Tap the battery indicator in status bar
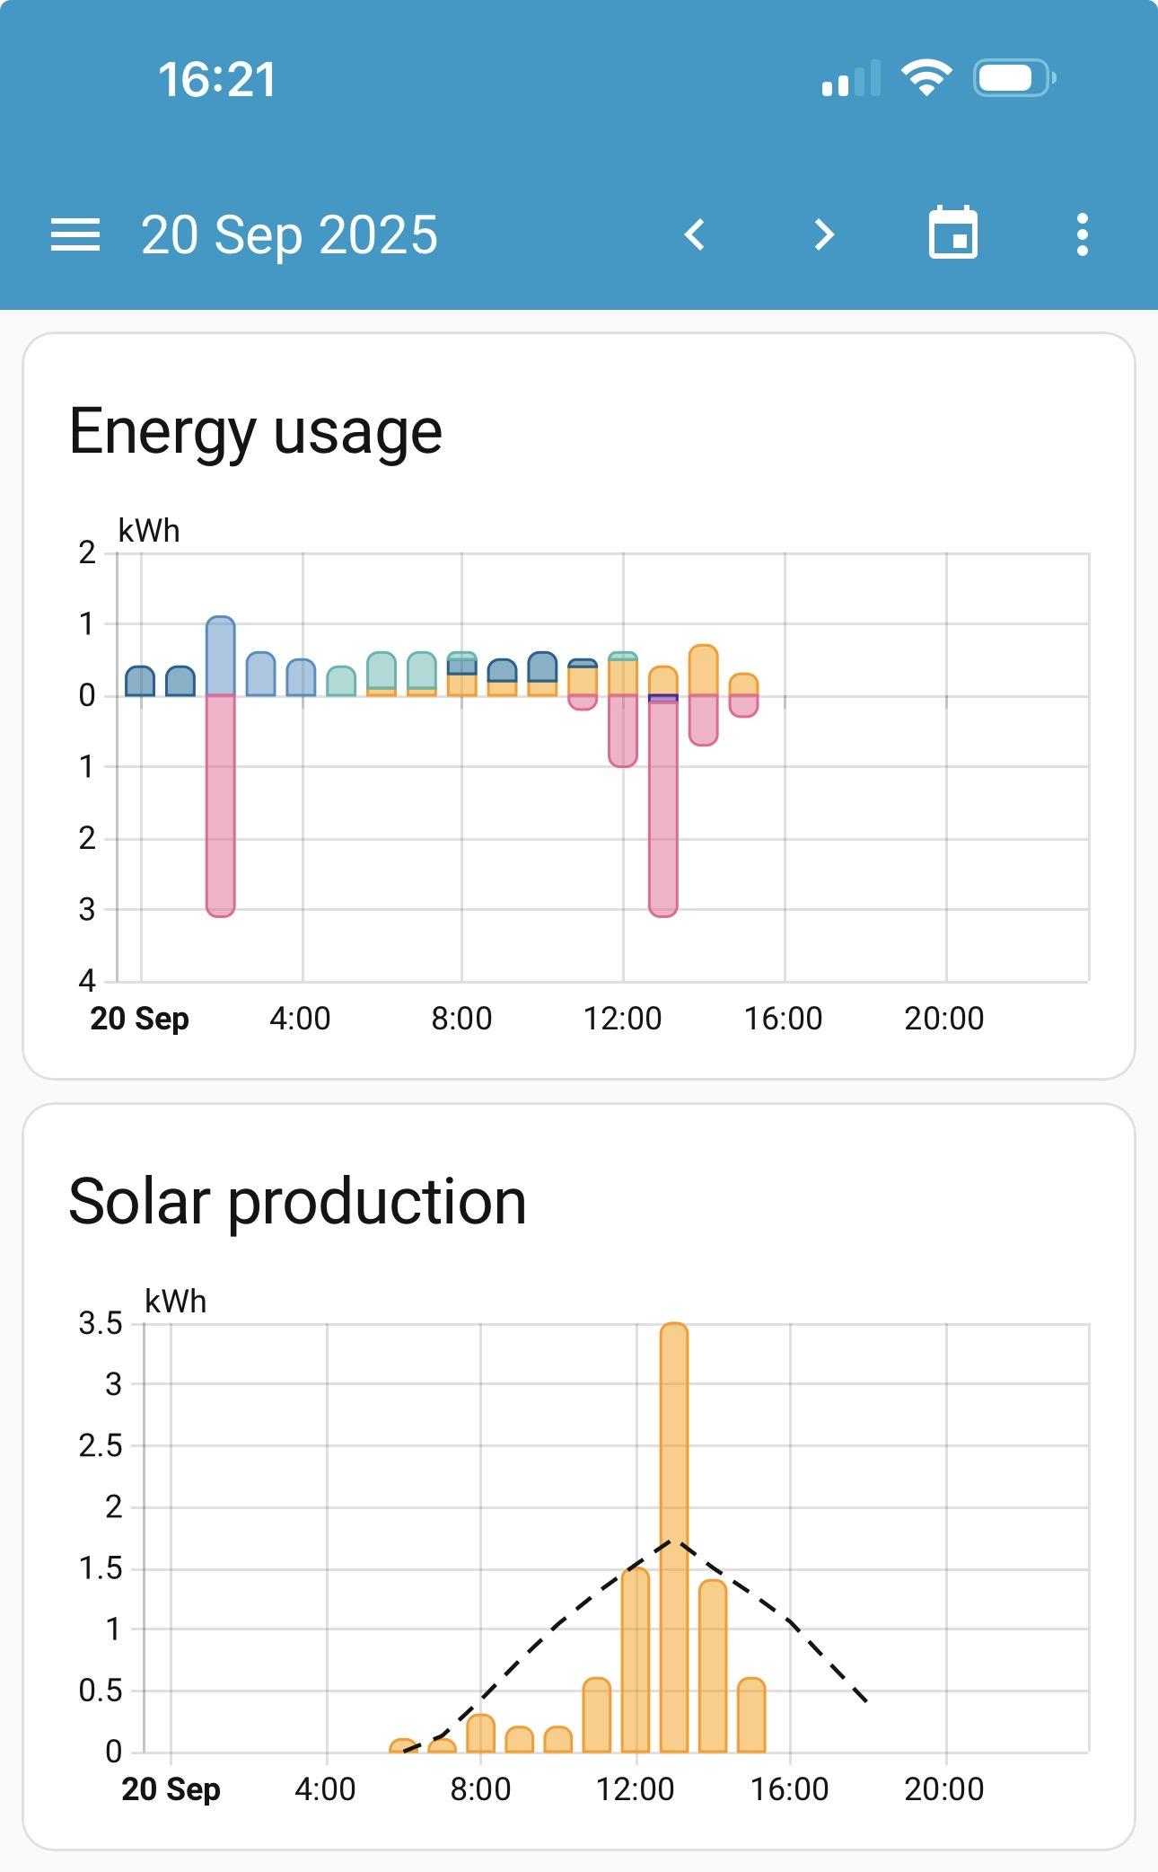1158x1872 pixels. coord(1013,78)
